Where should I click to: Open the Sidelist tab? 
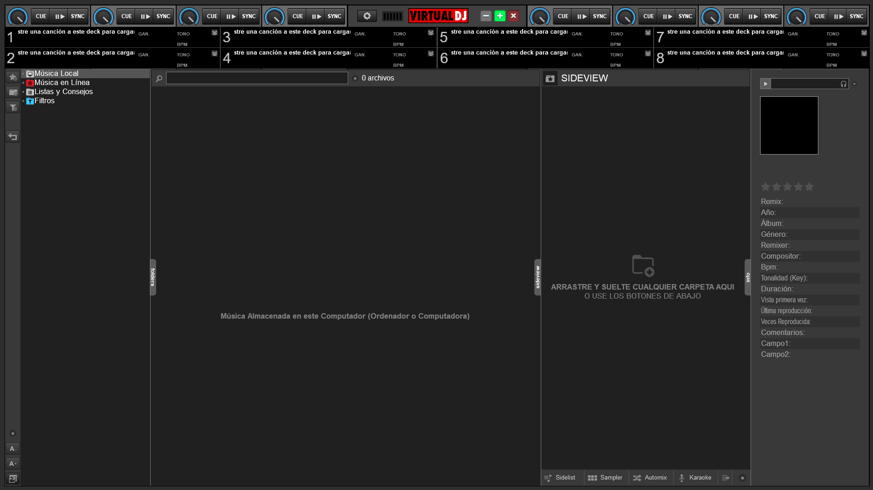pyautogui.click(x=563, y=478)
